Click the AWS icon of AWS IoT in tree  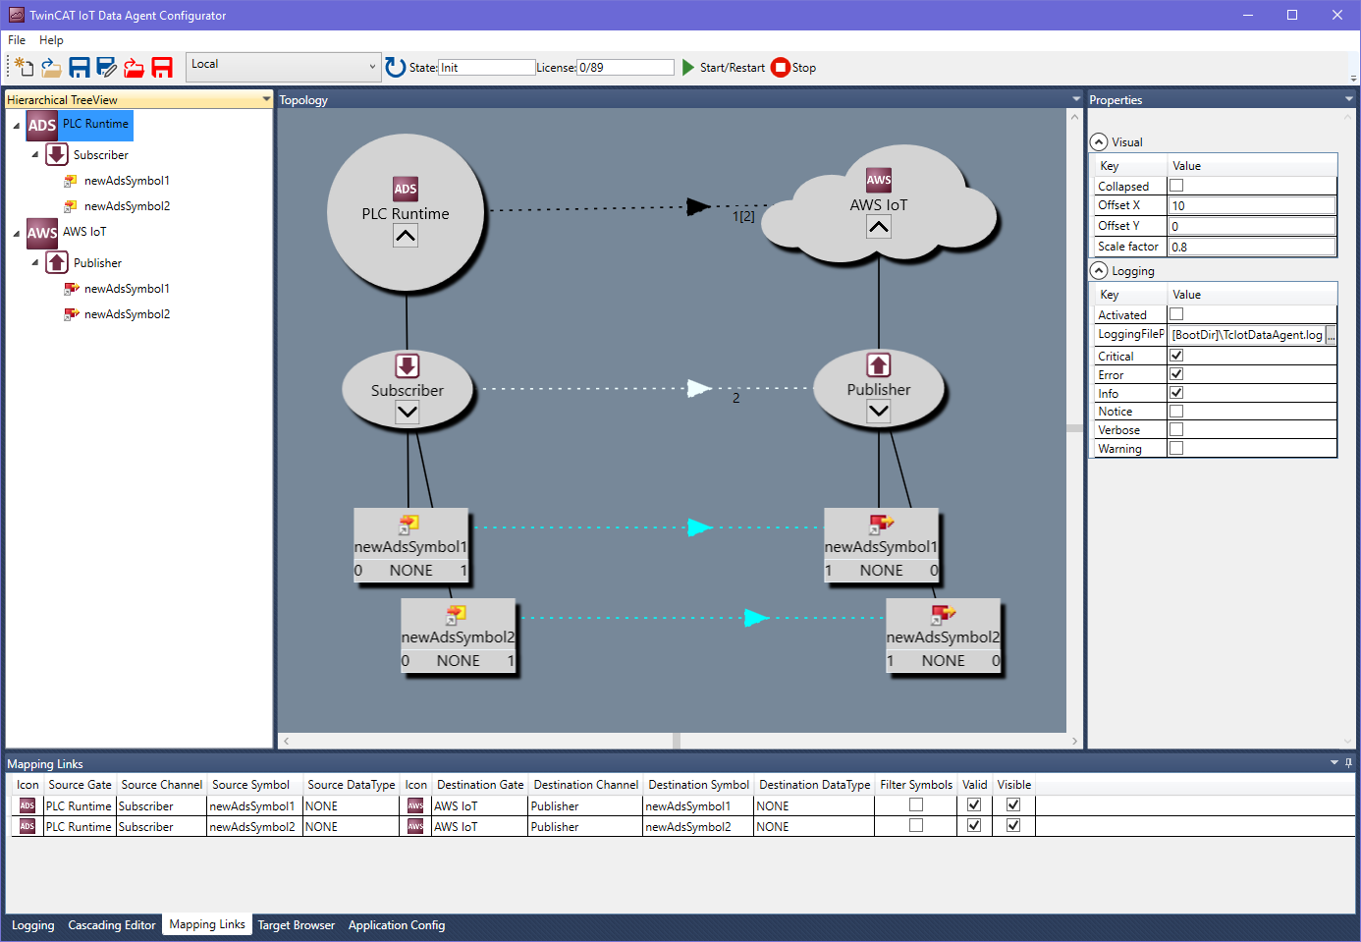(x=42, y=233)
